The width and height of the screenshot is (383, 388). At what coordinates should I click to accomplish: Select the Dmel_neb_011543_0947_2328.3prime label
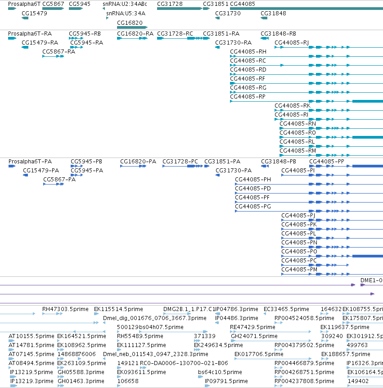click(156, 354)
